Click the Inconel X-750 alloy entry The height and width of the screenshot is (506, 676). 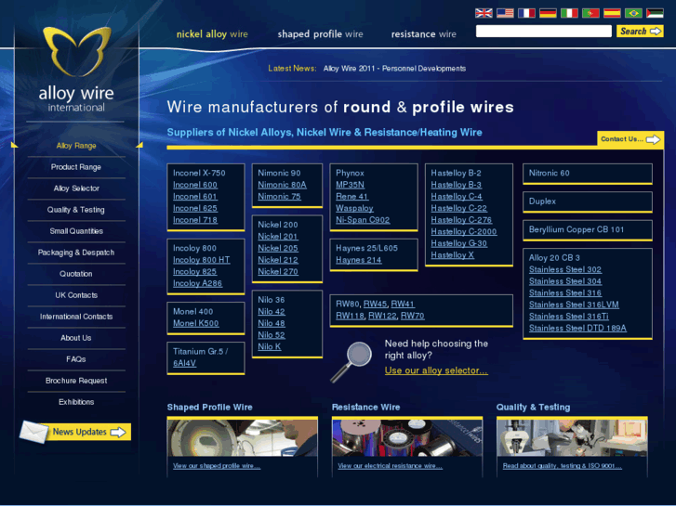(x=199, y=173)
